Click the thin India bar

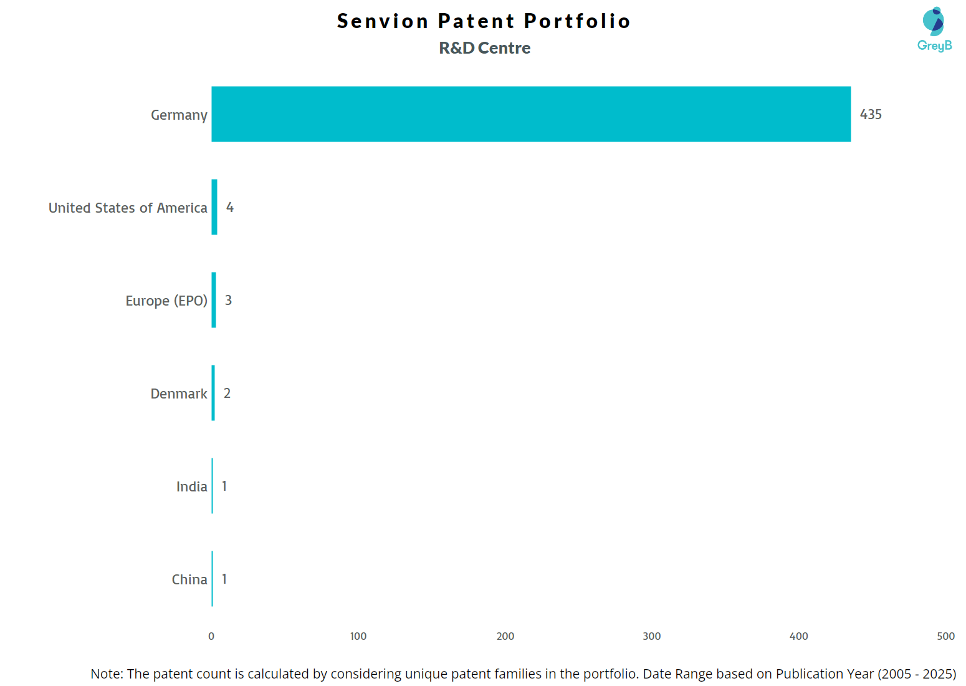213,486
